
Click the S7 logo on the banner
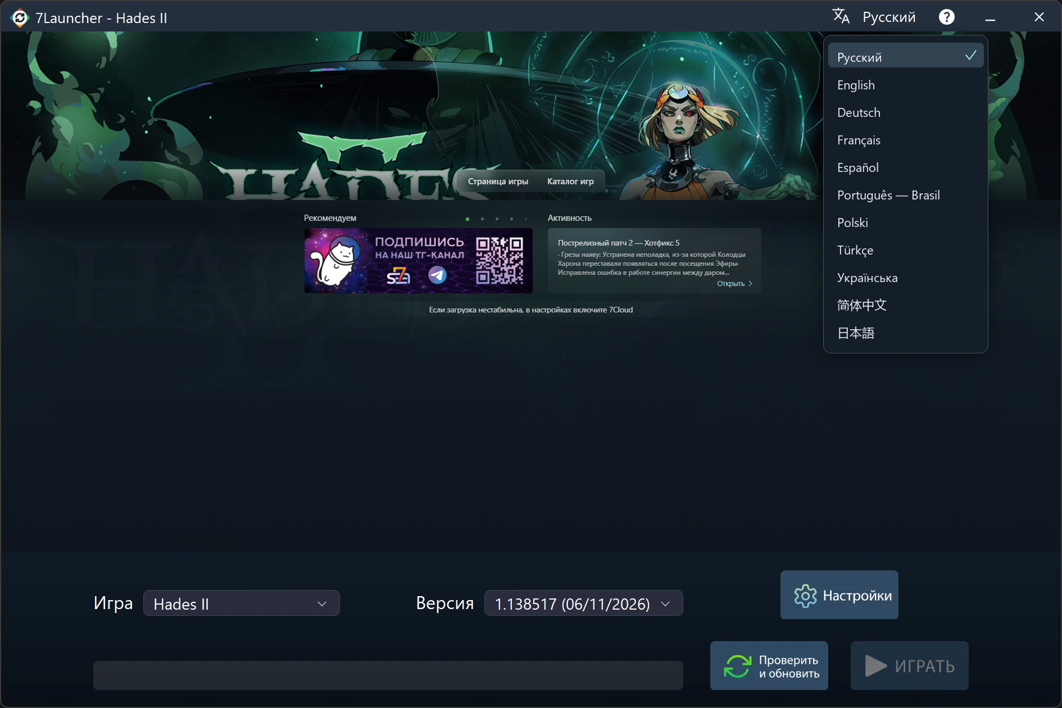(x=398, y=275)
